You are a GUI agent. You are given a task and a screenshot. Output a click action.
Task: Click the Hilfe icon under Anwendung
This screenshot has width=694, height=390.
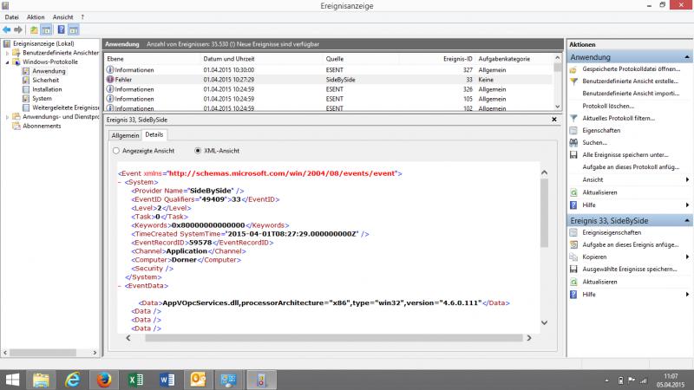pyautogui.click(x=573, y=205)
